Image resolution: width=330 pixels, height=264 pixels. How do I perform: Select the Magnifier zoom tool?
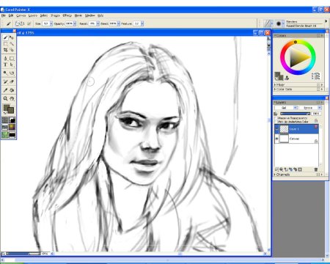pyautogui.click(x=5, y=98)
